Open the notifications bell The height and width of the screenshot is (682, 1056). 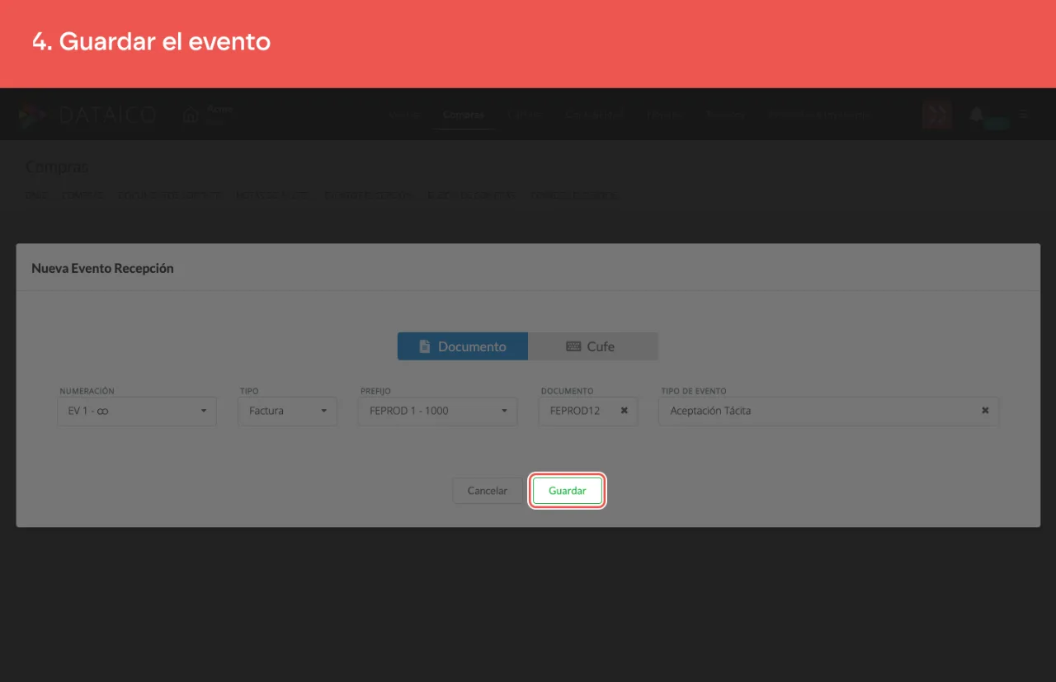977,115
